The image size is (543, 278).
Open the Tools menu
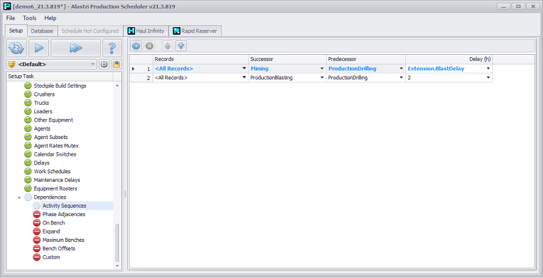[x=30, y=18]
